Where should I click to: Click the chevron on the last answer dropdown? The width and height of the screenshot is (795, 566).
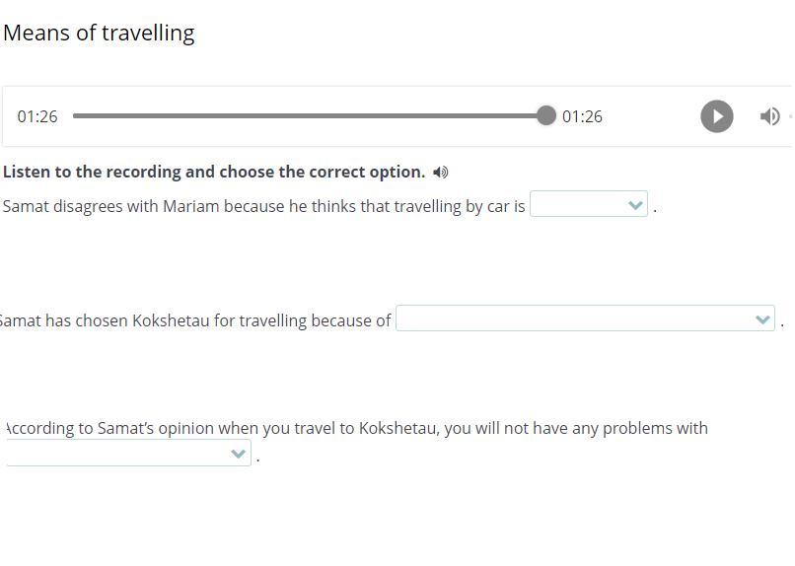pyautogui.click(x=238, y=454)
